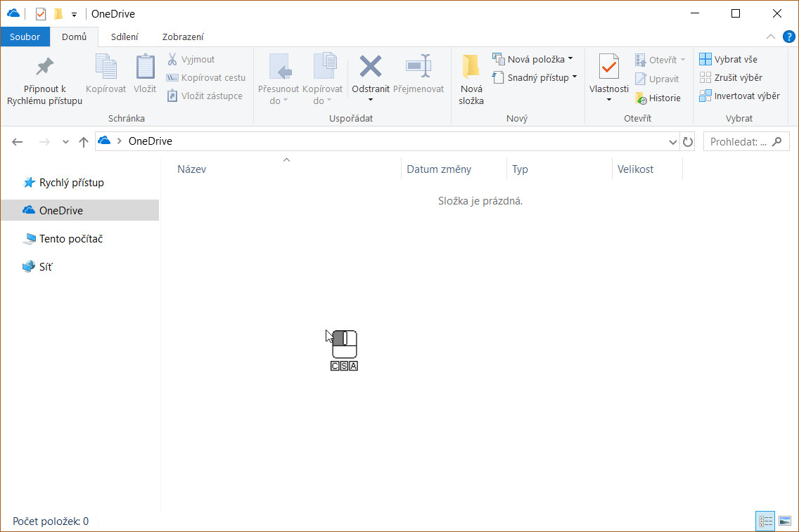Open the Soubor tab
The image size is (799, 532).
pyautogui.click(x=25, y=37)
